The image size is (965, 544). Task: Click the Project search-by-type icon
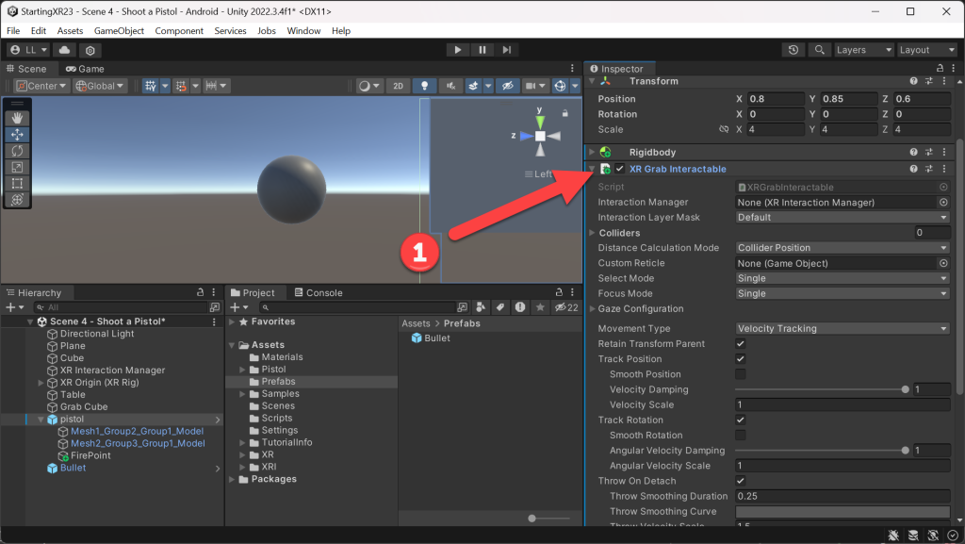(481, 307)
